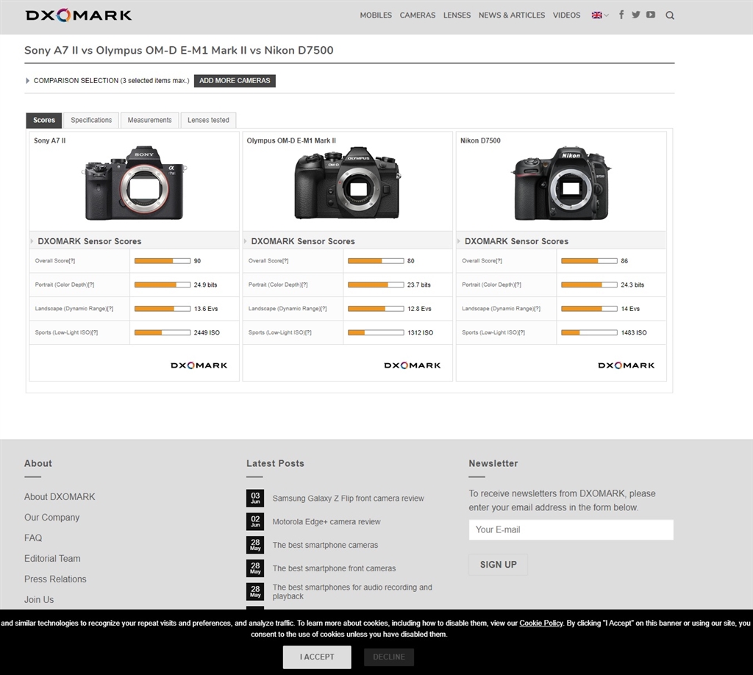Click Nikon Sports (Low-Light ISO)[?] label
Image resolution: width=753 pixels, height=675 pixels.
coord(493,332)
